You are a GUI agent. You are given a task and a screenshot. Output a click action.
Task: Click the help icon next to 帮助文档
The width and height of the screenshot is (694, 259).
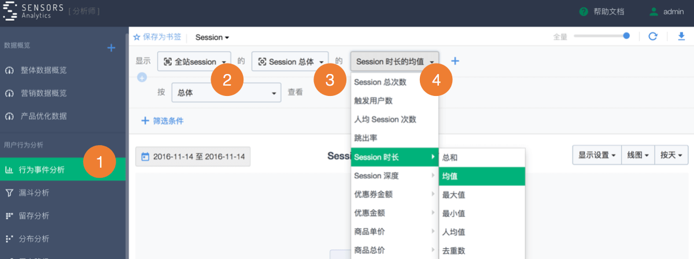point(584,12)
